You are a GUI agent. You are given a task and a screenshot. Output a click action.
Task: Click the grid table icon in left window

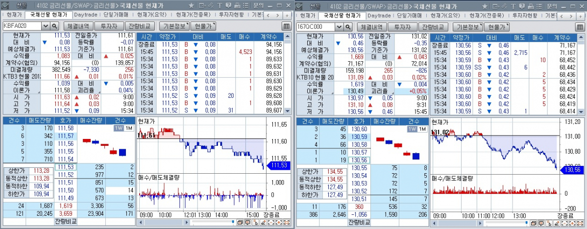pos(286,26)
